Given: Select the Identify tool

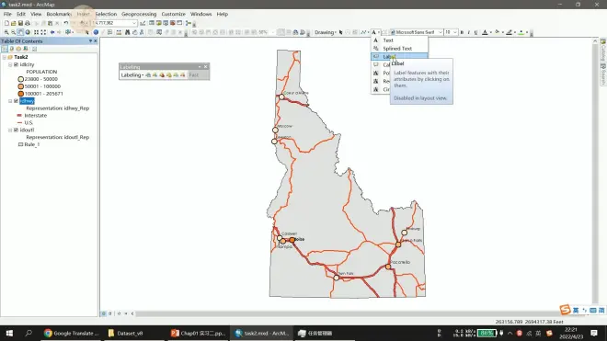Looking at the screenshot, I should point(96,32).
